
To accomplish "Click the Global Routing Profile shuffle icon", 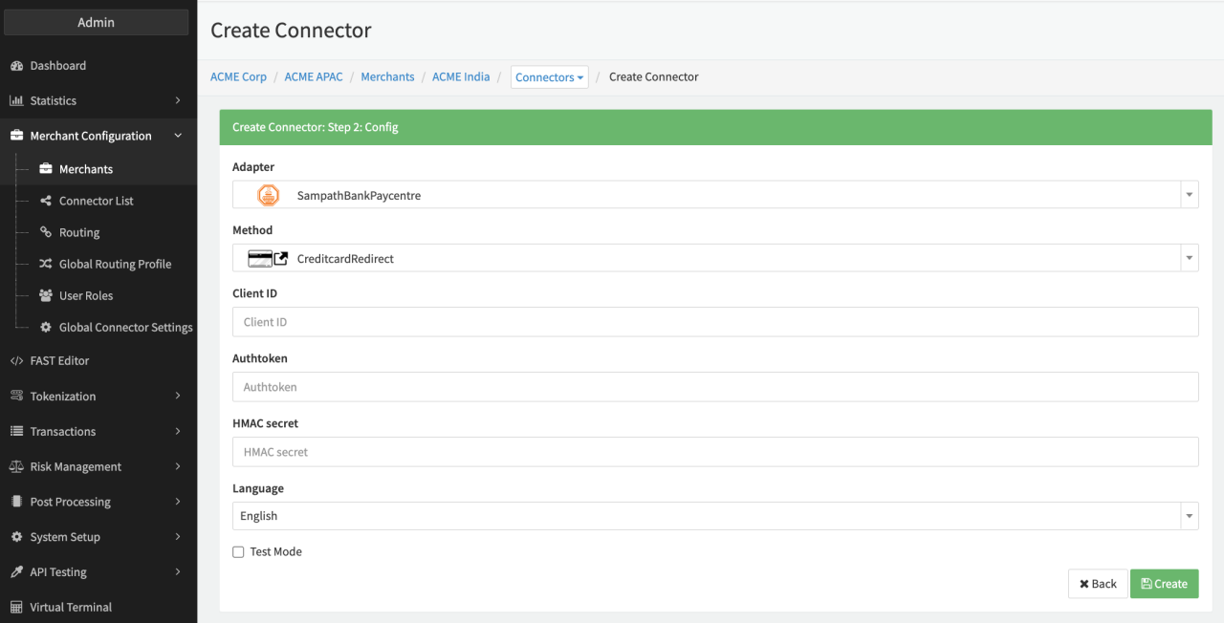I will point(45,264).
